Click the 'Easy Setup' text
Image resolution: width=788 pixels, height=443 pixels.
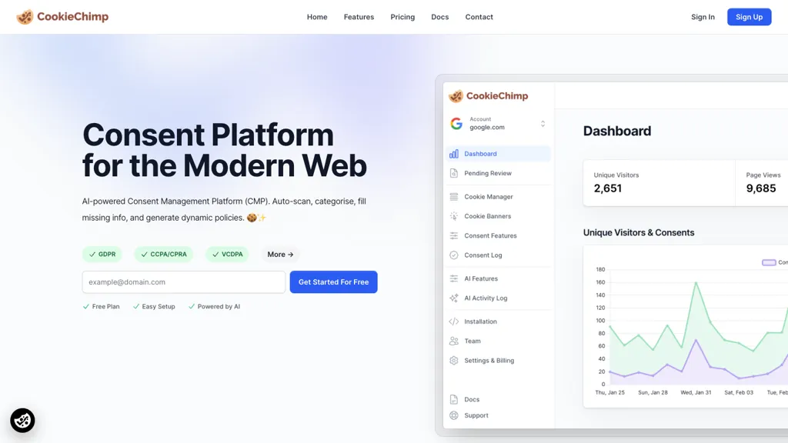click(x=159, y=306)
